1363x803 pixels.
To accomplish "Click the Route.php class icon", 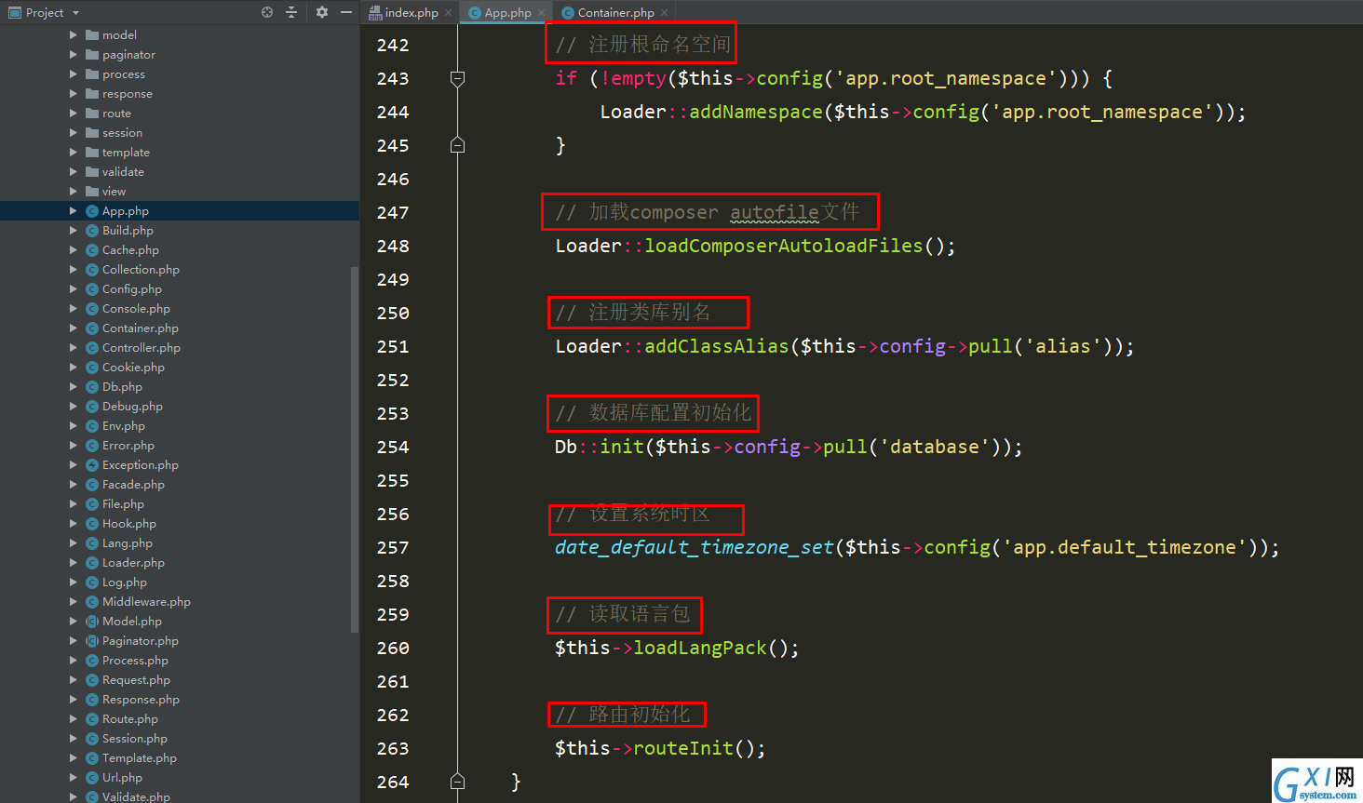I will click(92, 719).
